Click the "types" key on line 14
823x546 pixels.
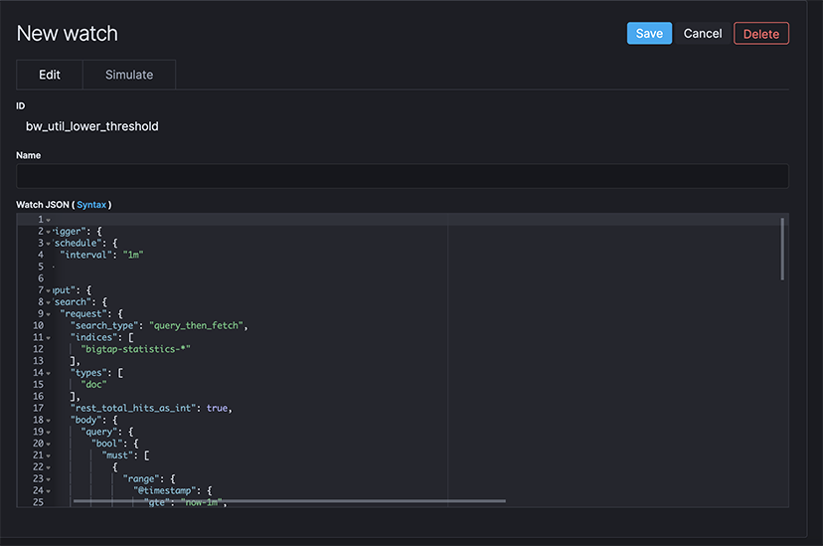pos(90,373)
